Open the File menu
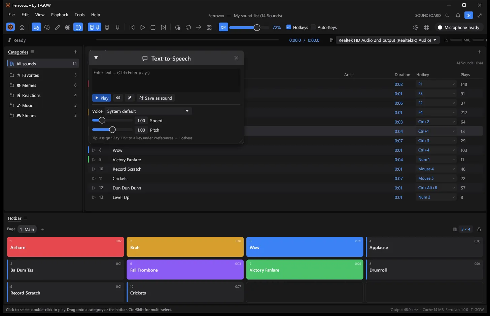490x316 pixels. click(11, 15)
